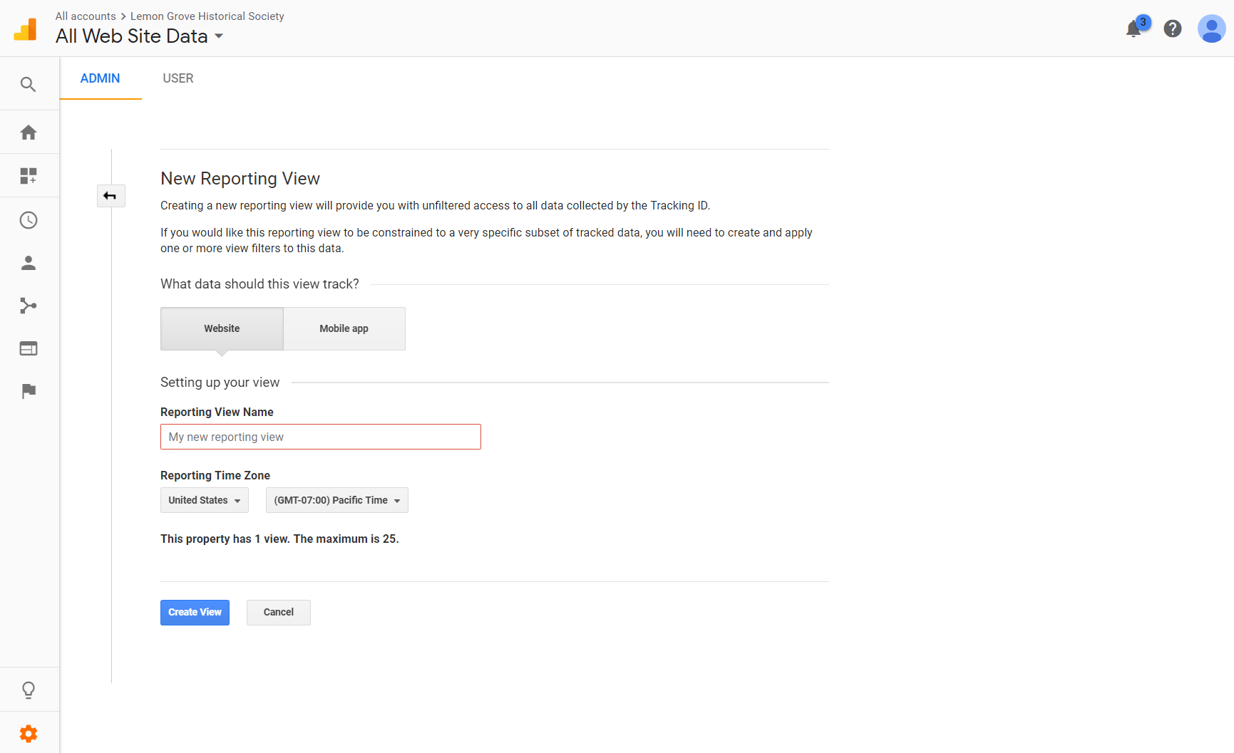Open Customization dashboards icon
Viewport: 1234px width, 753px height.
[x=29, y=176]
